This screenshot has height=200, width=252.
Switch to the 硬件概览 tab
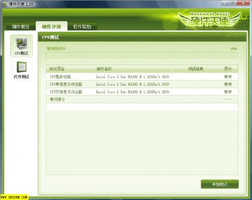tap(21, 26)
